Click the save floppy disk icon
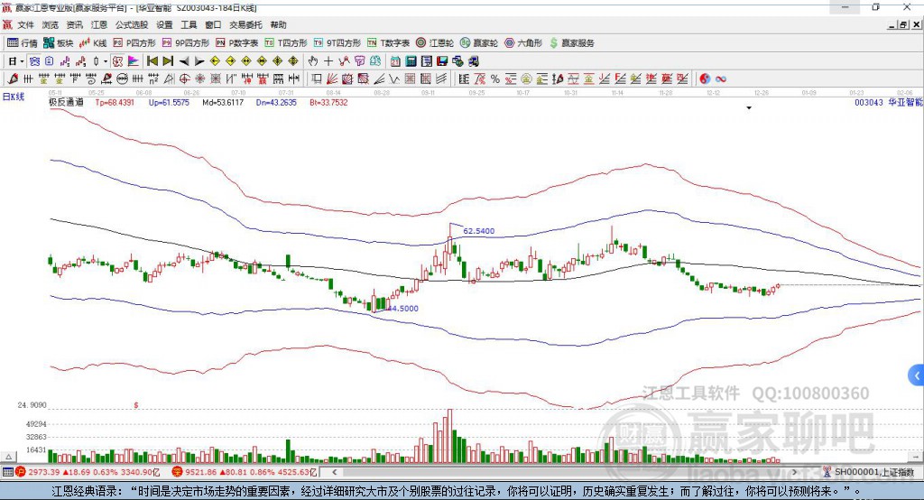Screen dimensions: 924x500 (x=442, y=60)
